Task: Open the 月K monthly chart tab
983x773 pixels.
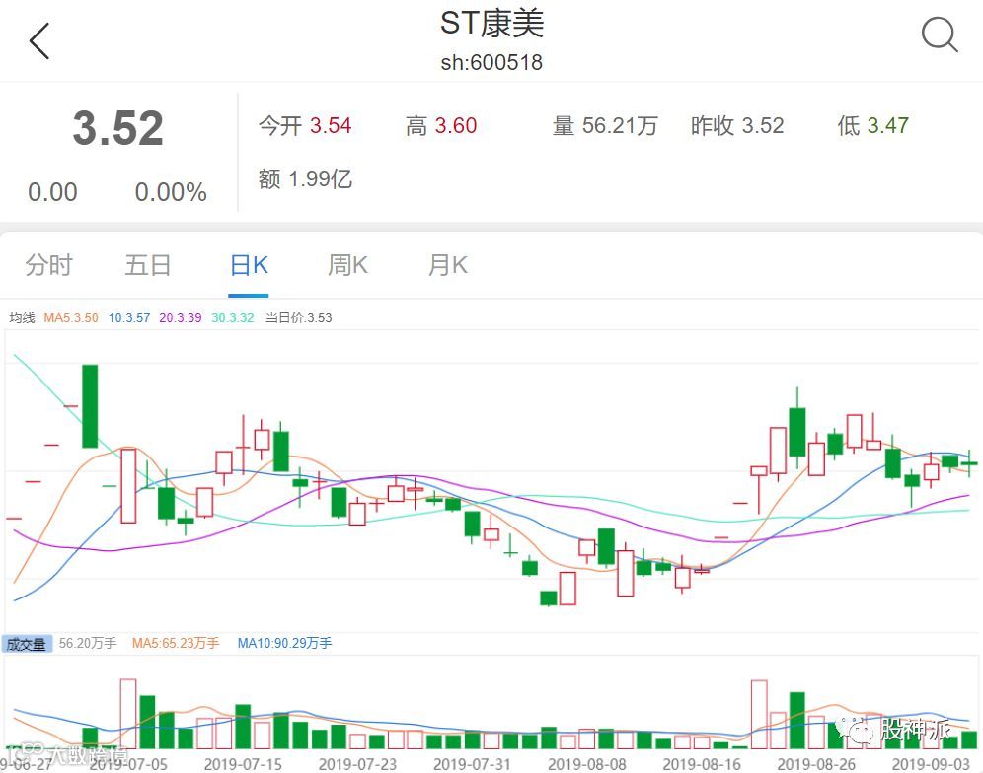Action: pyautogui.click(x=448, y=265)
